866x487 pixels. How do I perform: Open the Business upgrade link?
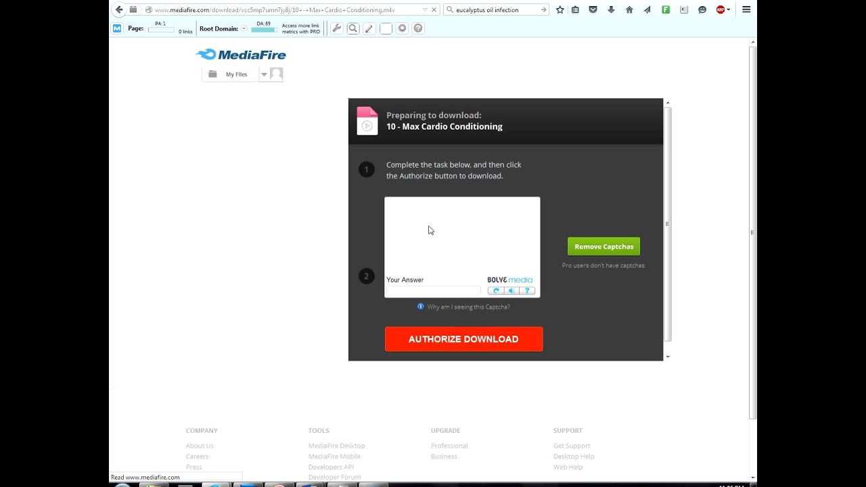click(444, 457)
